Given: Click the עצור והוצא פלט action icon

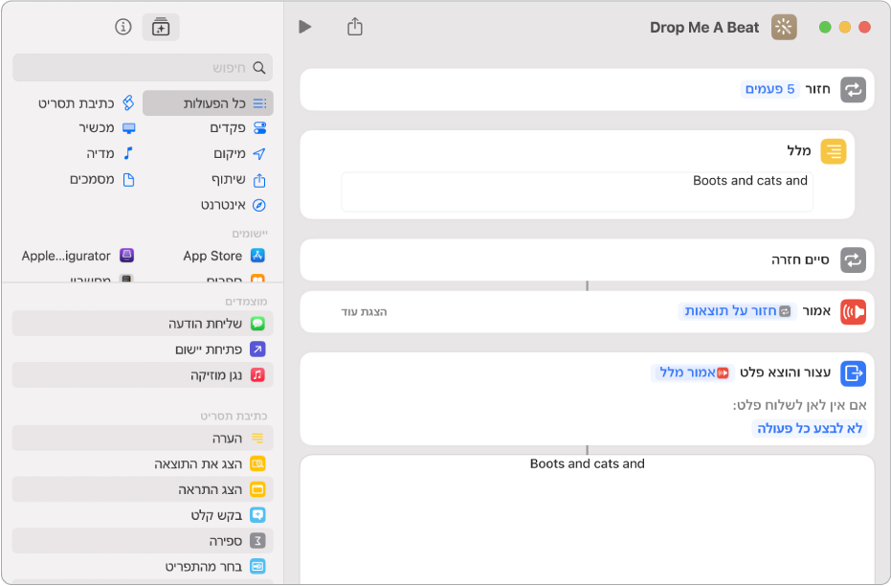Looking at the screenshot, I should point(853,373).
